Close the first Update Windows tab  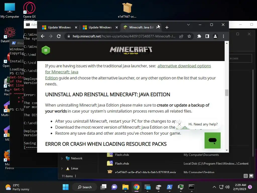76,27
